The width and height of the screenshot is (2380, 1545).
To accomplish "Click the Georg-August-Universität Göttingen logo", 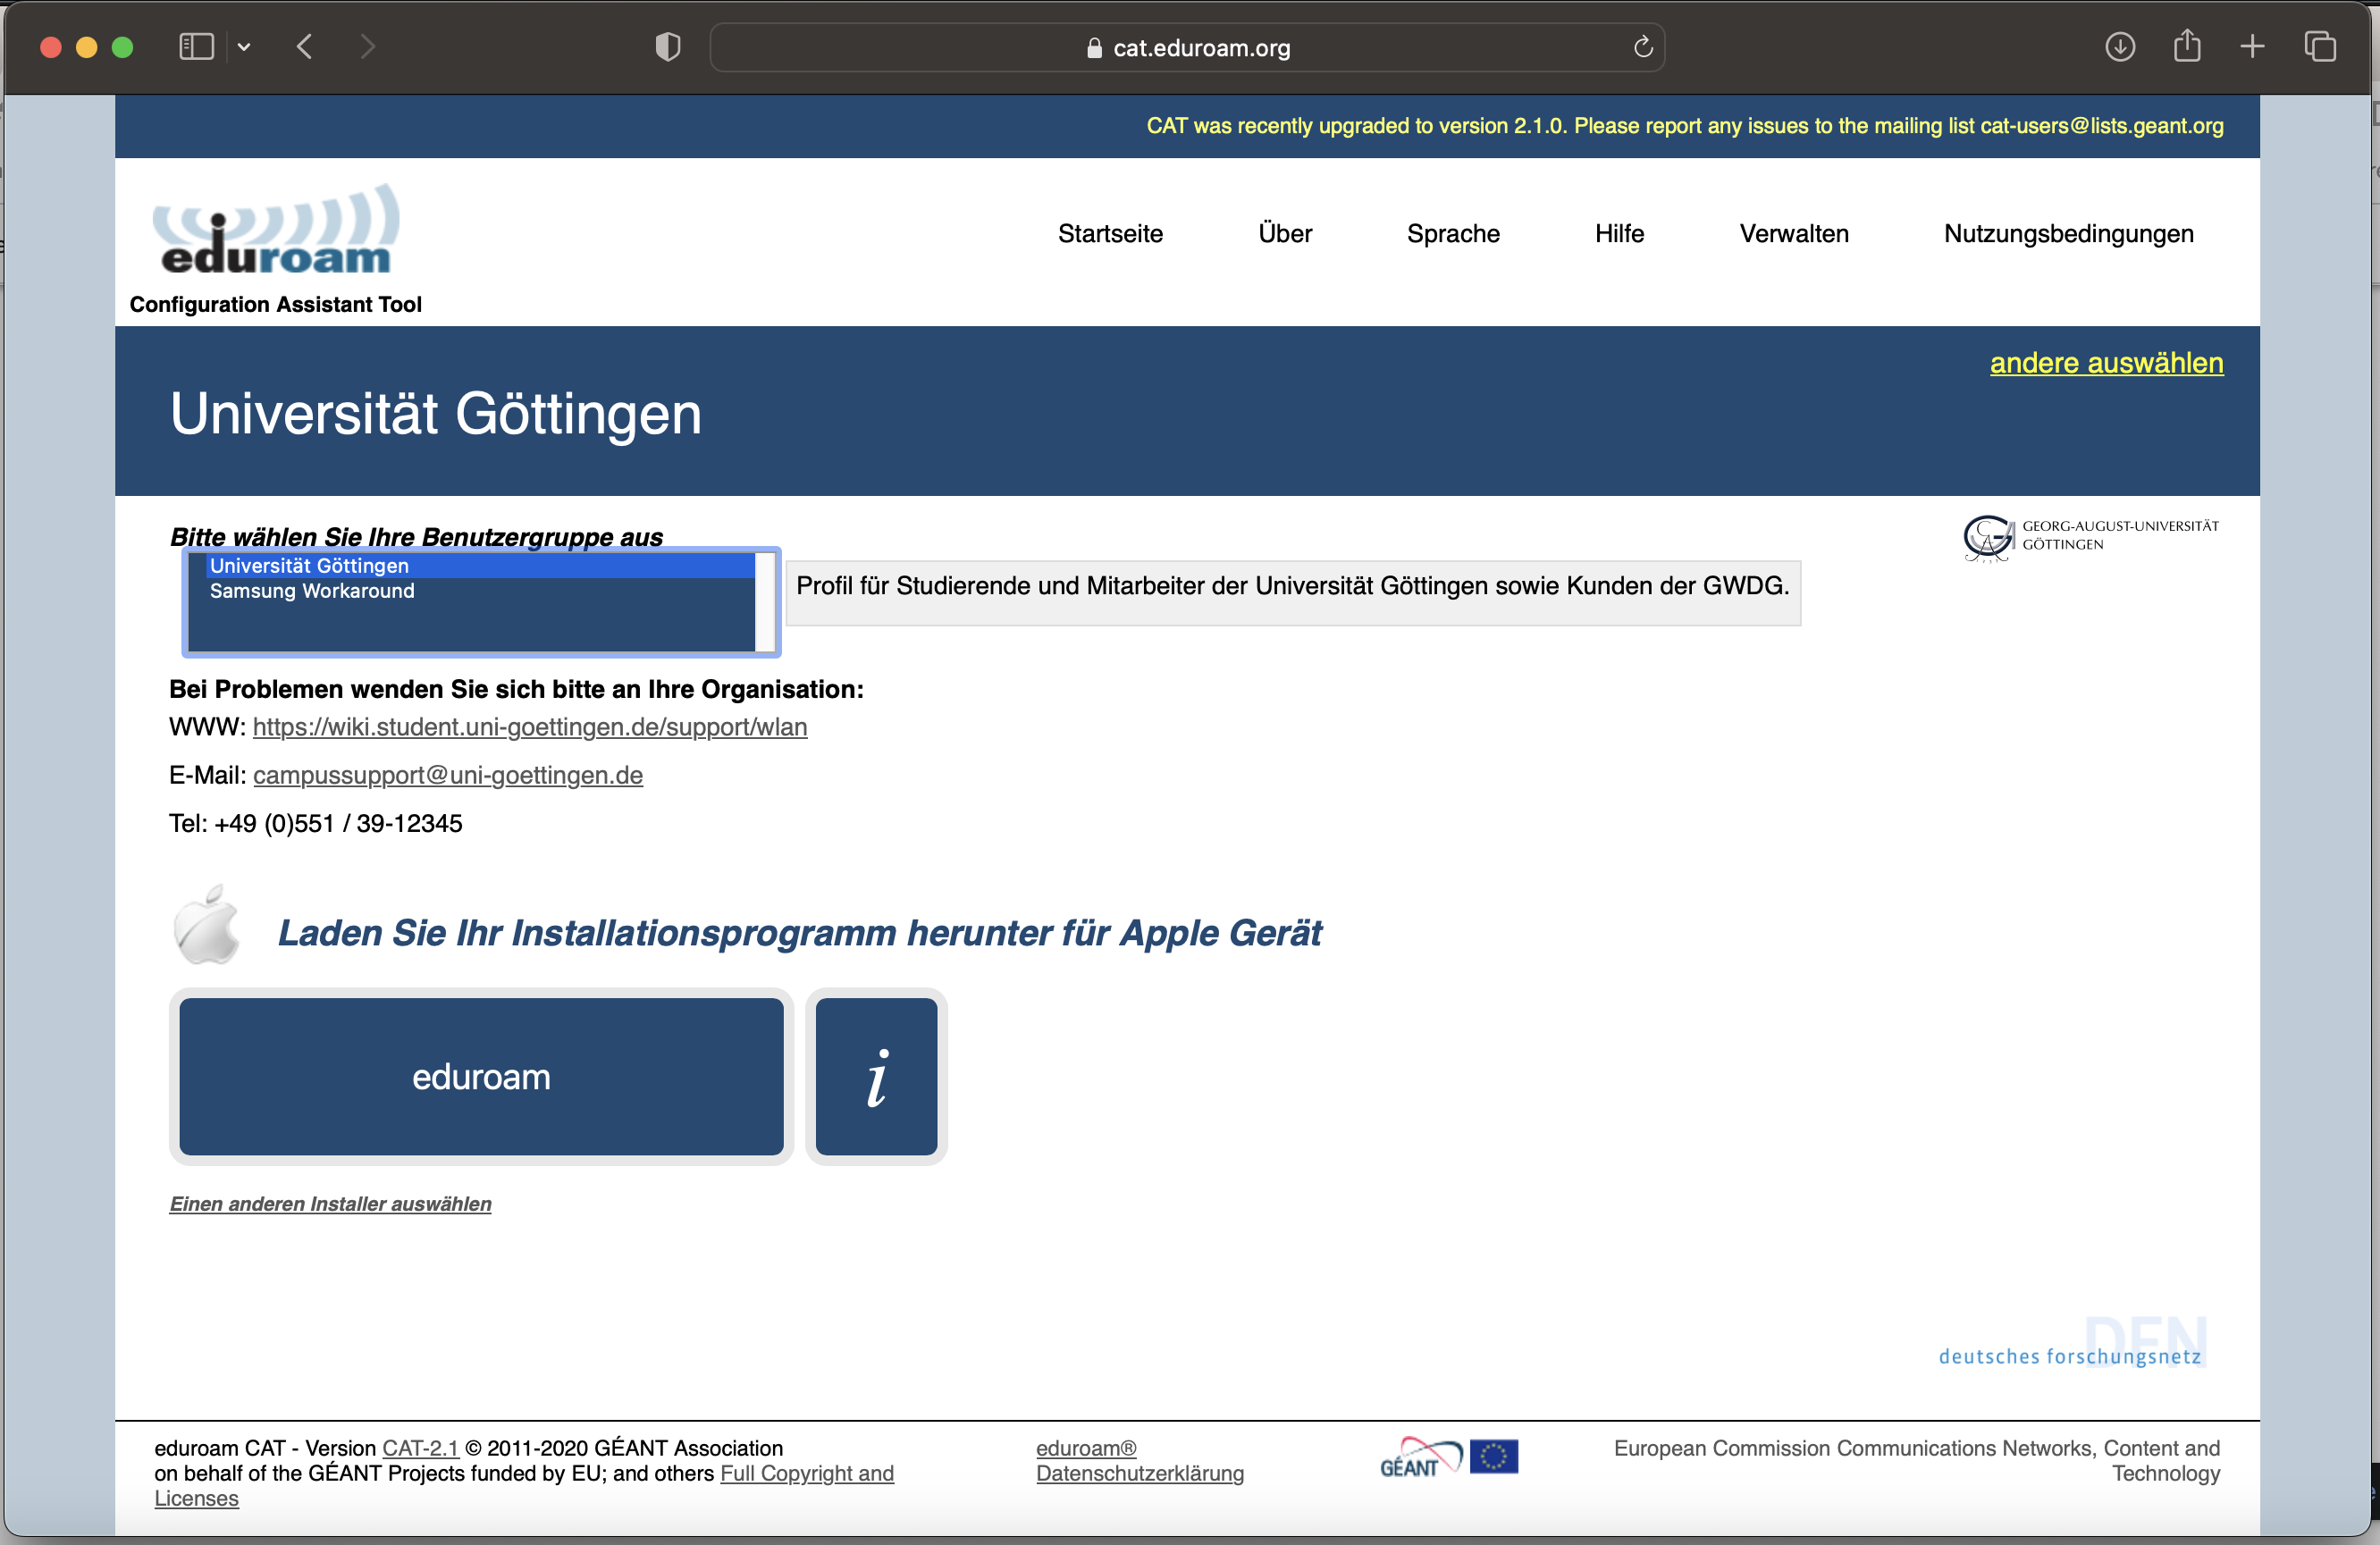I will coord(2090,538).
